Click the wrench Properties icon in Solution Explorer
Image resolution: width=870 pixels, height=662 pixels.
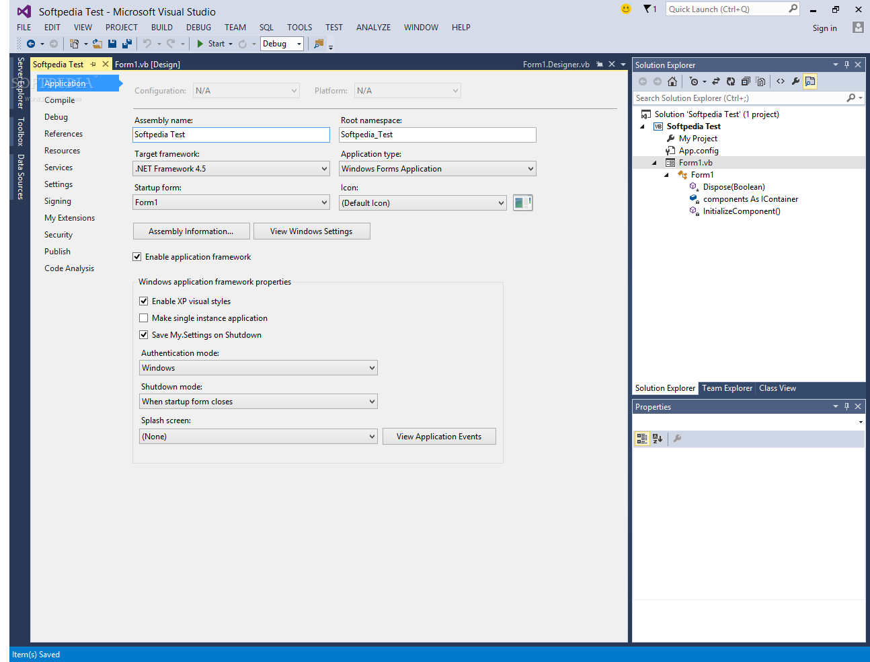pos(795,81)
